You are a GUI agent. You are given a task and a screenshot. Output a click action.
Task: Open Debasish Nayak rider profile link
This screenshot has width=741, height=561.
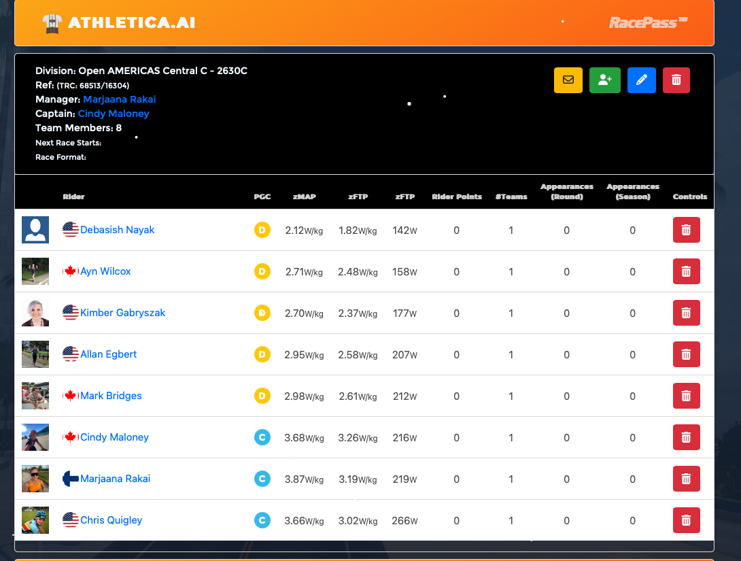pos(117,230)
